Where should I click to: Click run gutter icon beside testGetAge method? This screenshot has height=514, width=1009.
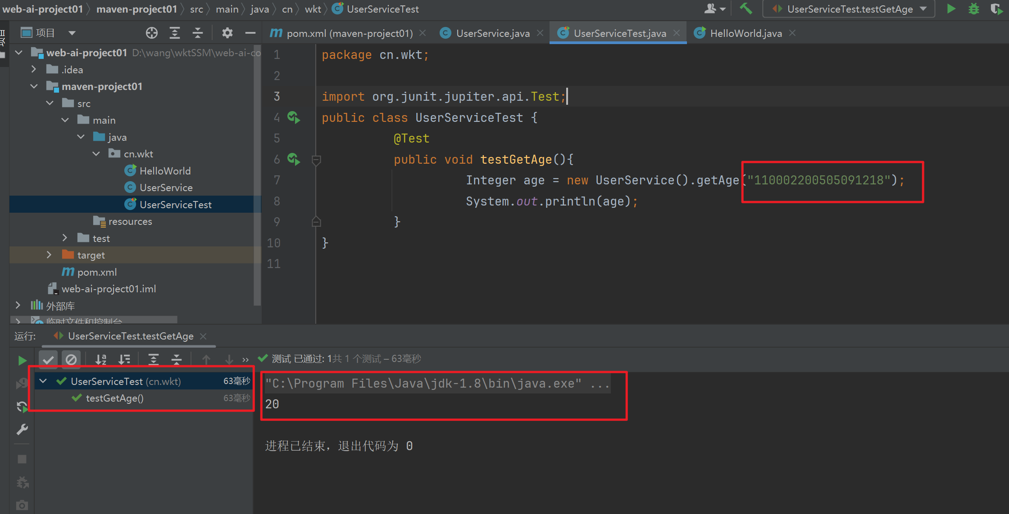coord(294,159)
